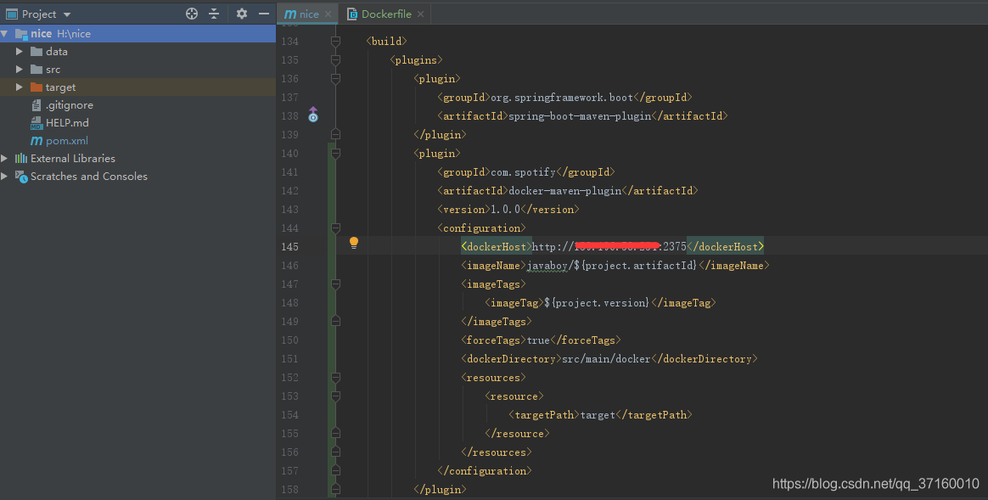Select the data folder row
This screenshot has height=500, width=988.
(138, 51)
